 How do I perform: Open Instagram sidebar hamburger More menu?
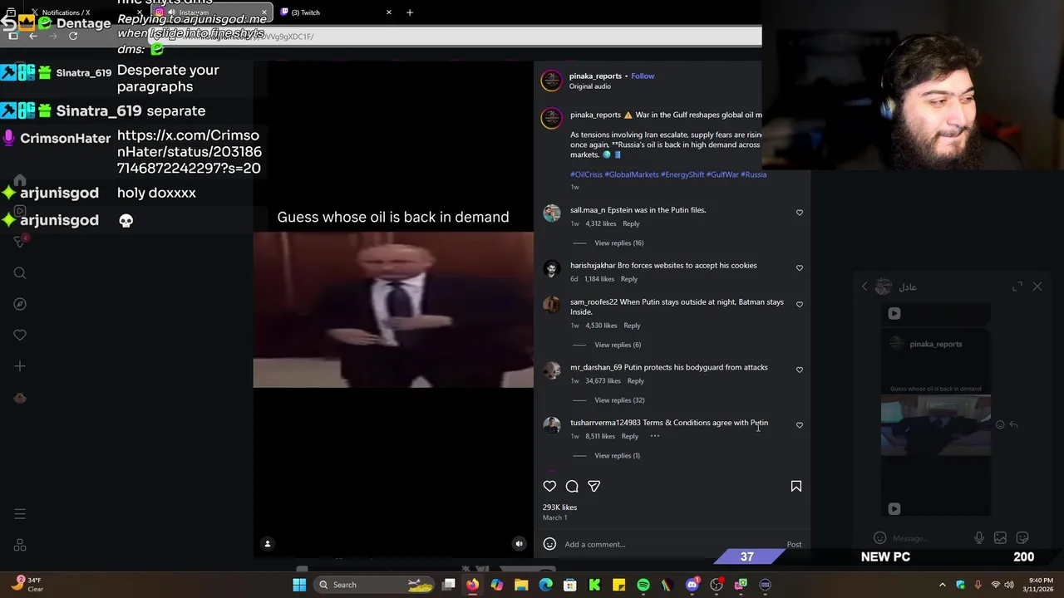pyautogui.click(x=20, y=514)
